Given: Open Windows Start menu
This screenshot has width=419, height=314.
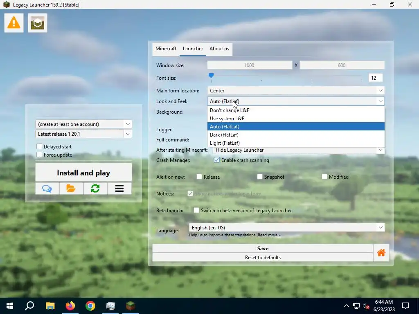Looking at the screenshot, I should (10, 306).
